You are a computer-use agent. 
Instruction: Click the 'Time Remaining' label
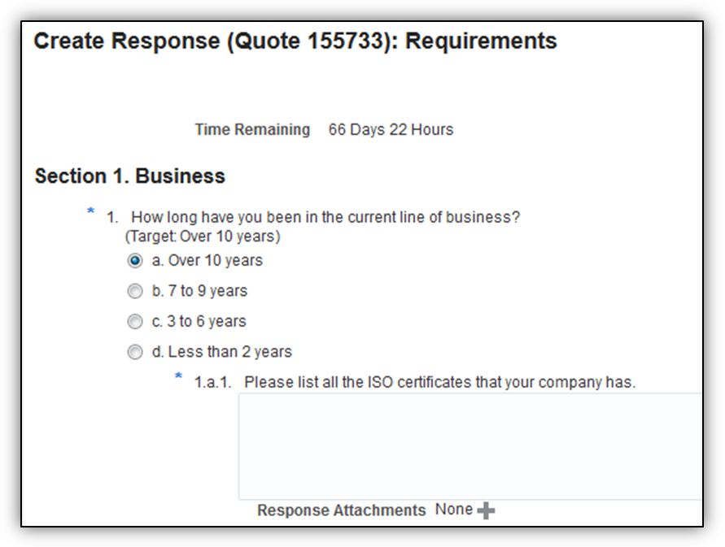tap(252, 129)
